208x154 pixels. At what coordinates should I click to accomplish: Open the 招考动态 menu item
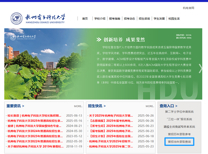point(129,19)
